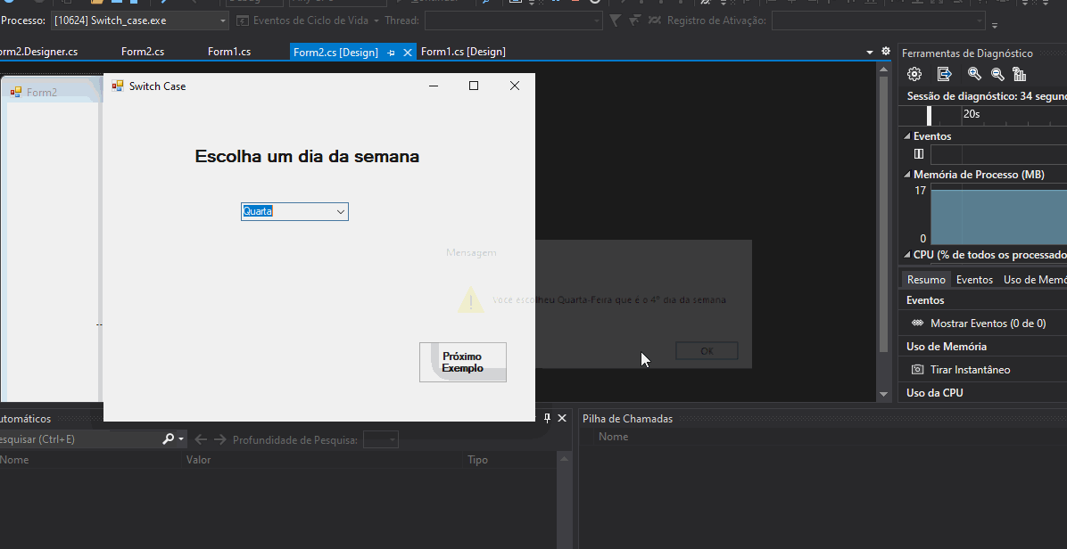Pin the Automáticos panel

[x=547, y=419]
